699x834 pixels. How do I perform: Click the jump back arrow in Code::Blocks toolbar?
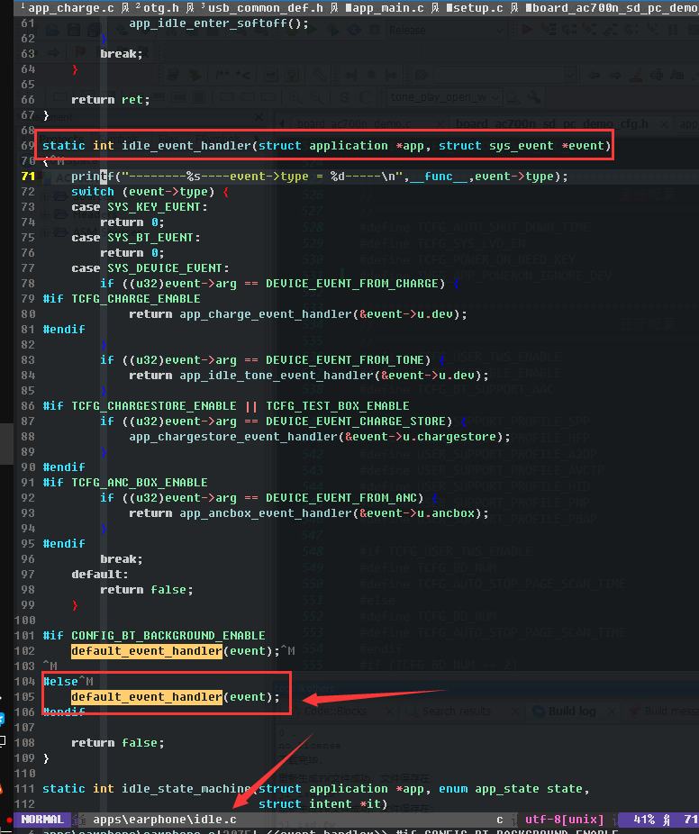point(595,75)
